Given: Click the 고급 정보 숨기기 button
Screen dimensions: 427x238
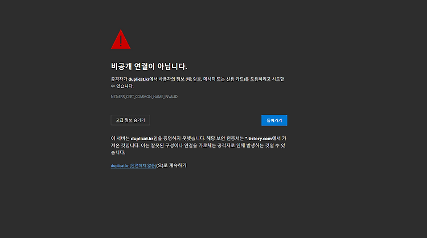Looking at the screenshot, I should (x=130, y=120).
